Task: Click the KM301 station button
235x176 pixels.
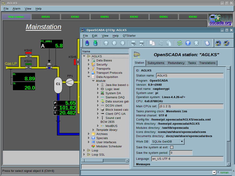Action: [163, 17]
